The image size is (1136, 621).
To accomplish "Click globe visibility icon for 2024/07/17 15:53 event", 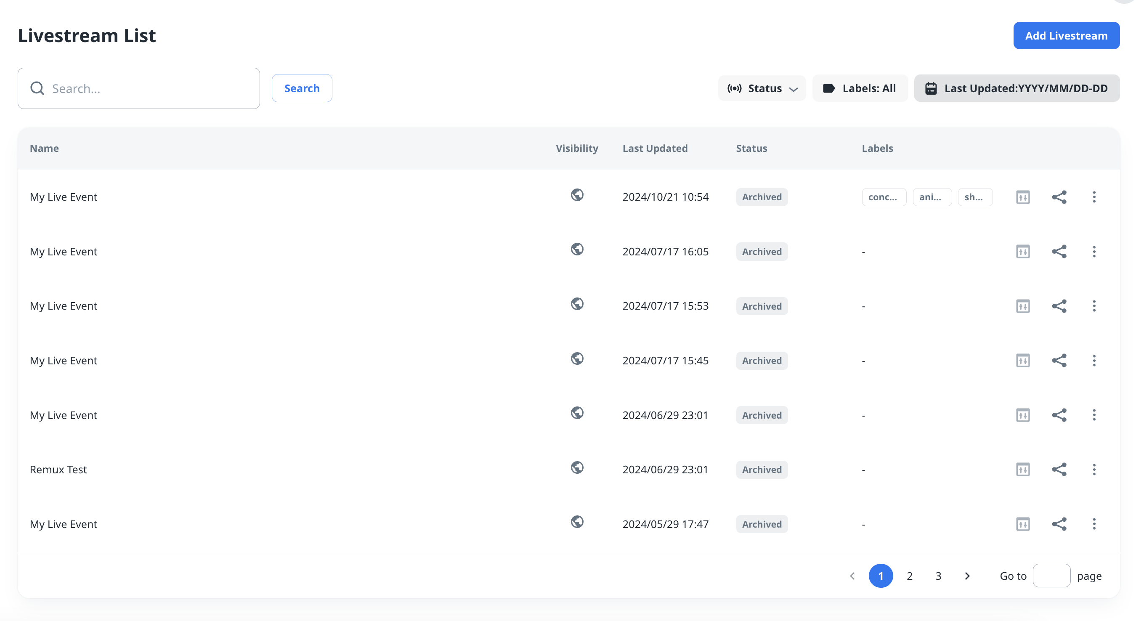I will (x=577, y=304).
